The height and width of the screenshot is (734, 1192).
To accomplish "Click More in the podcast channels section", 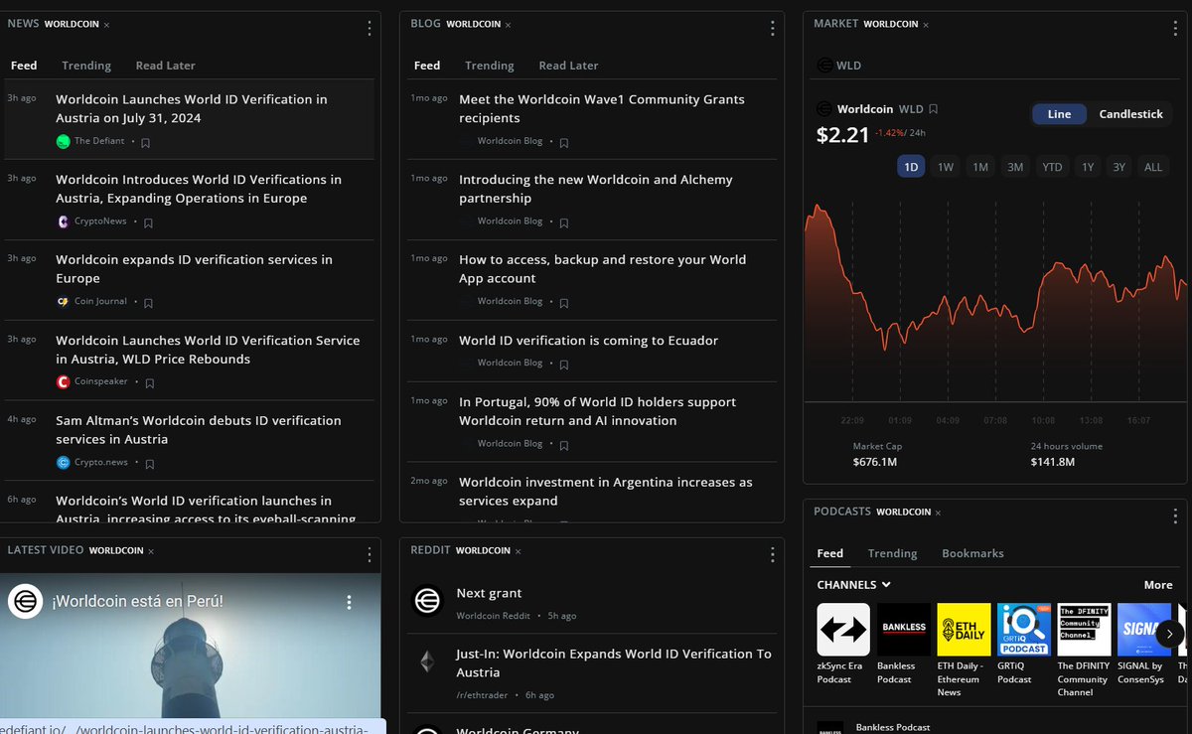I will coord(1157,585).
